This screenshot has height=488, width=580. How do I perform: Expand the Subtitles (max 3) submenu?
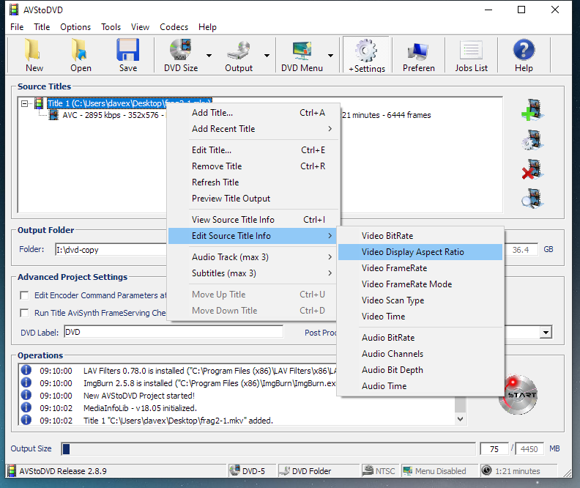tap(252, 273)
